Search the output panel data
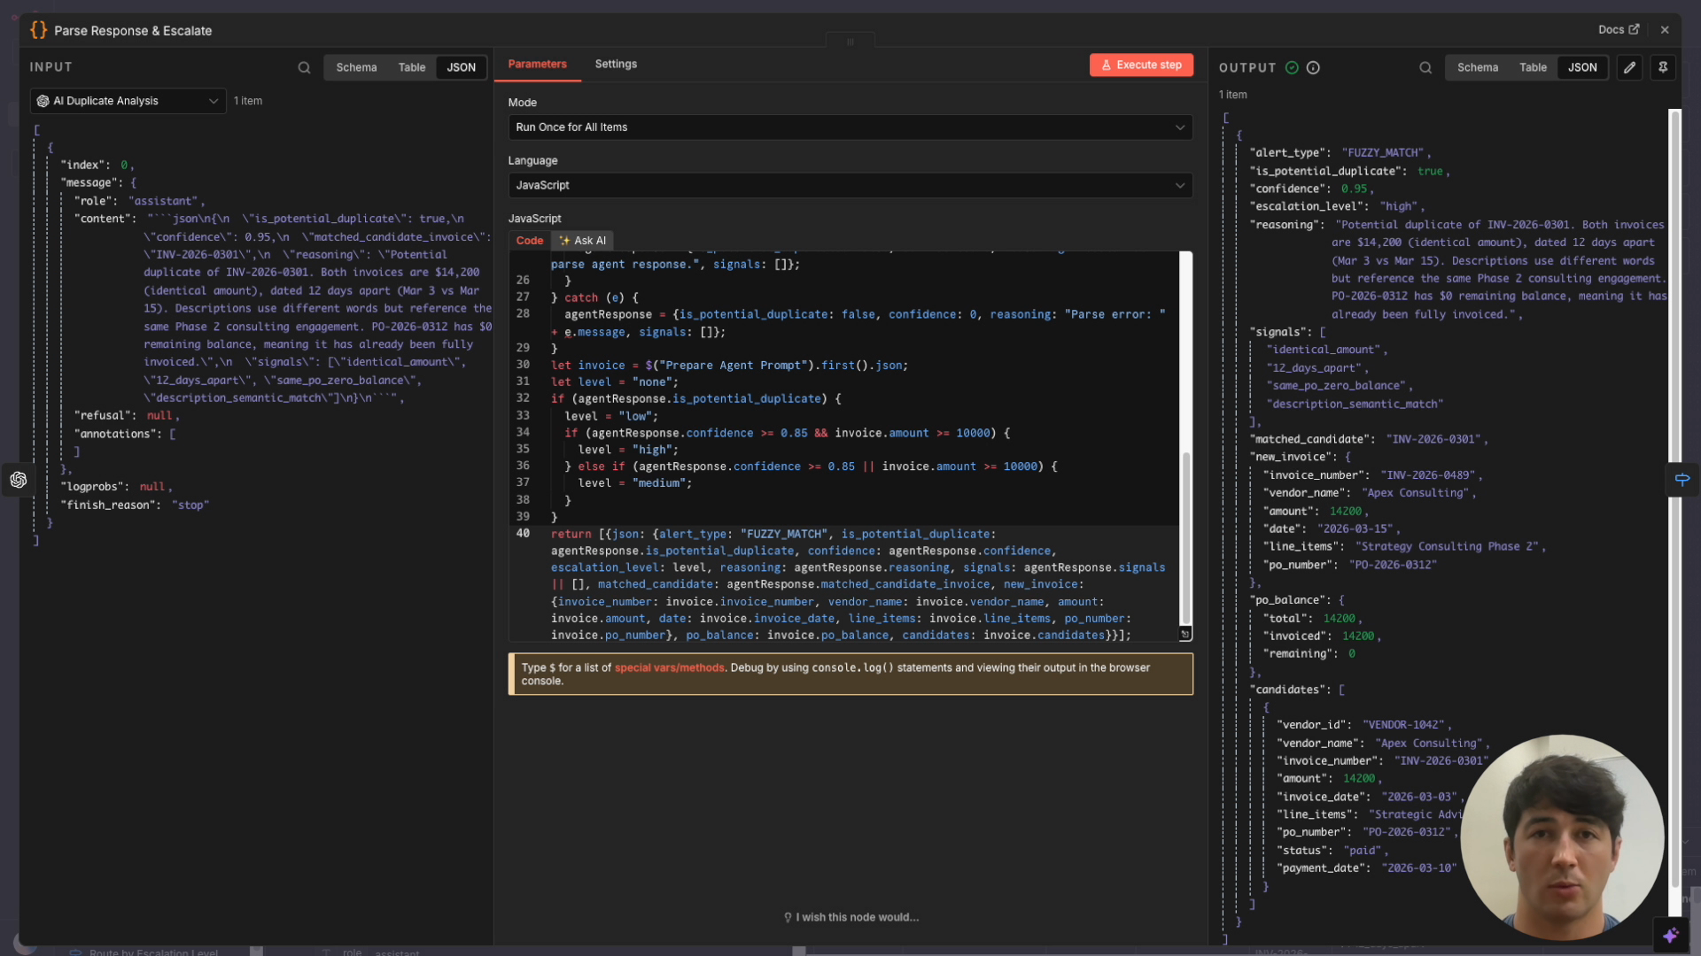The image size is (1701, 956). tap(1425, 67)
